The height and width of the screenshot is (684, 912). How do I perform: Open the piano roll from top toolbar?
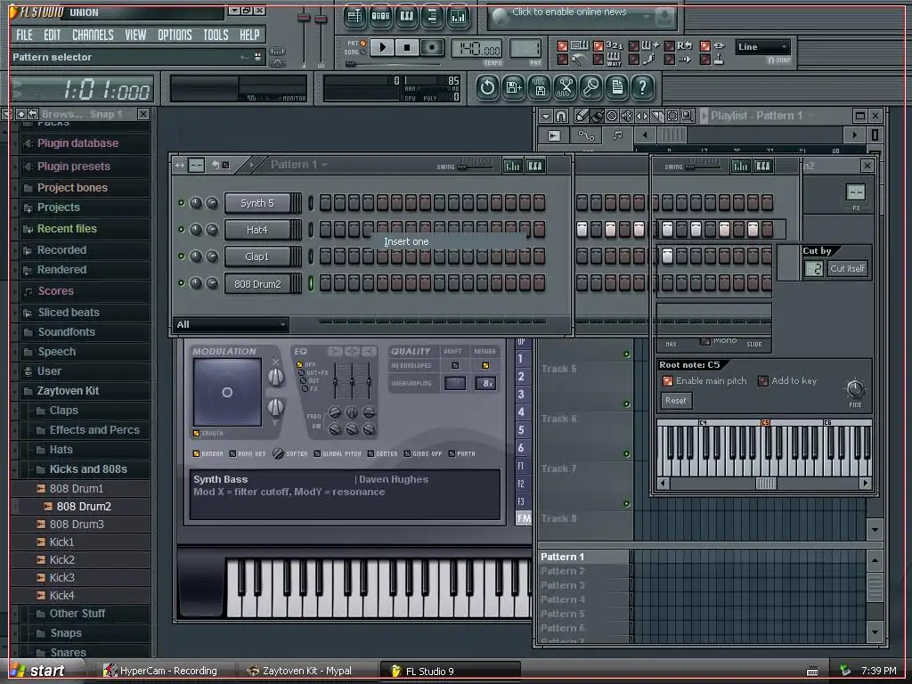point(406,16)
